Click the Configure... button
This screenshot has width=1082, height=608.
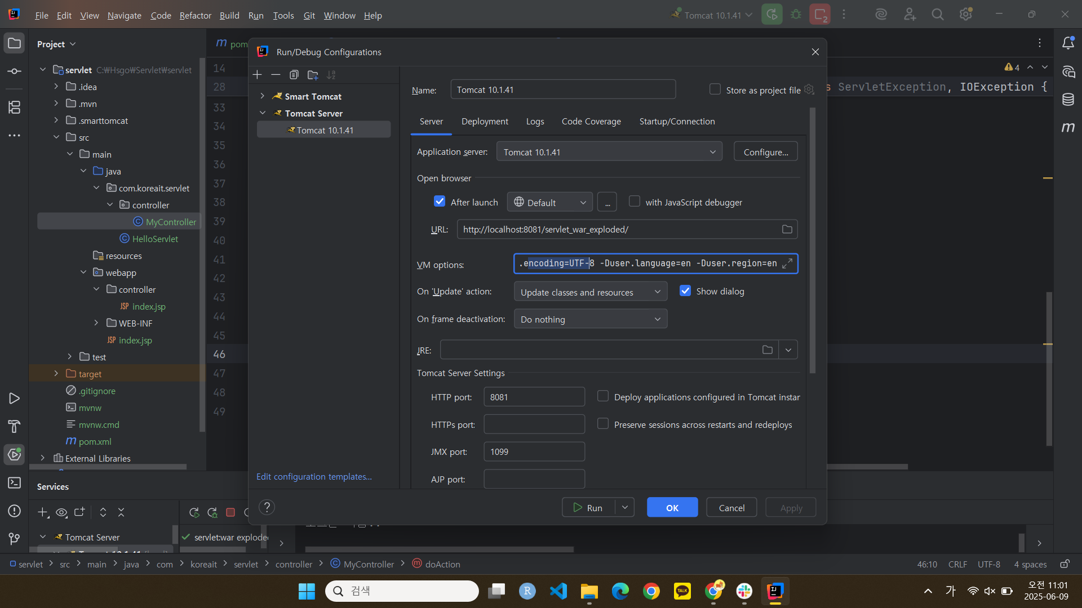point(765,152)
